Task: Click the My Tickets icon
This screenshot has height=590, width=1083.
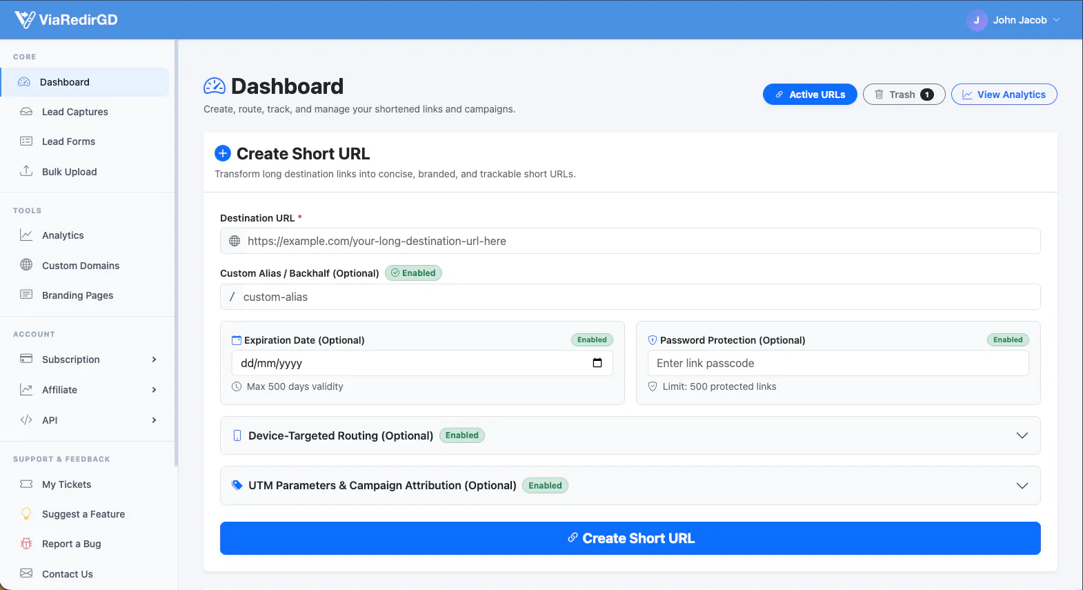Action: [x=26, y=484]
